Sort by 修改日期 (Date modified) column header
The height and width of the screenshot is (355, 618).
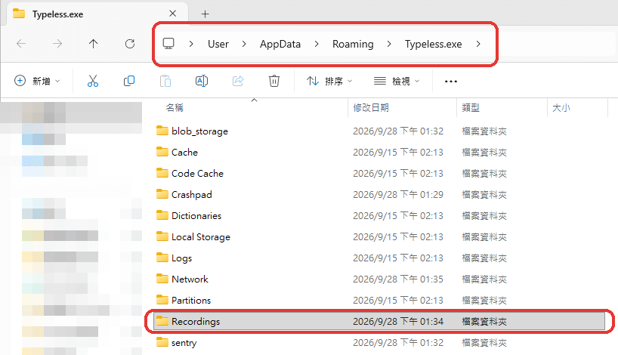coord(371,107)
